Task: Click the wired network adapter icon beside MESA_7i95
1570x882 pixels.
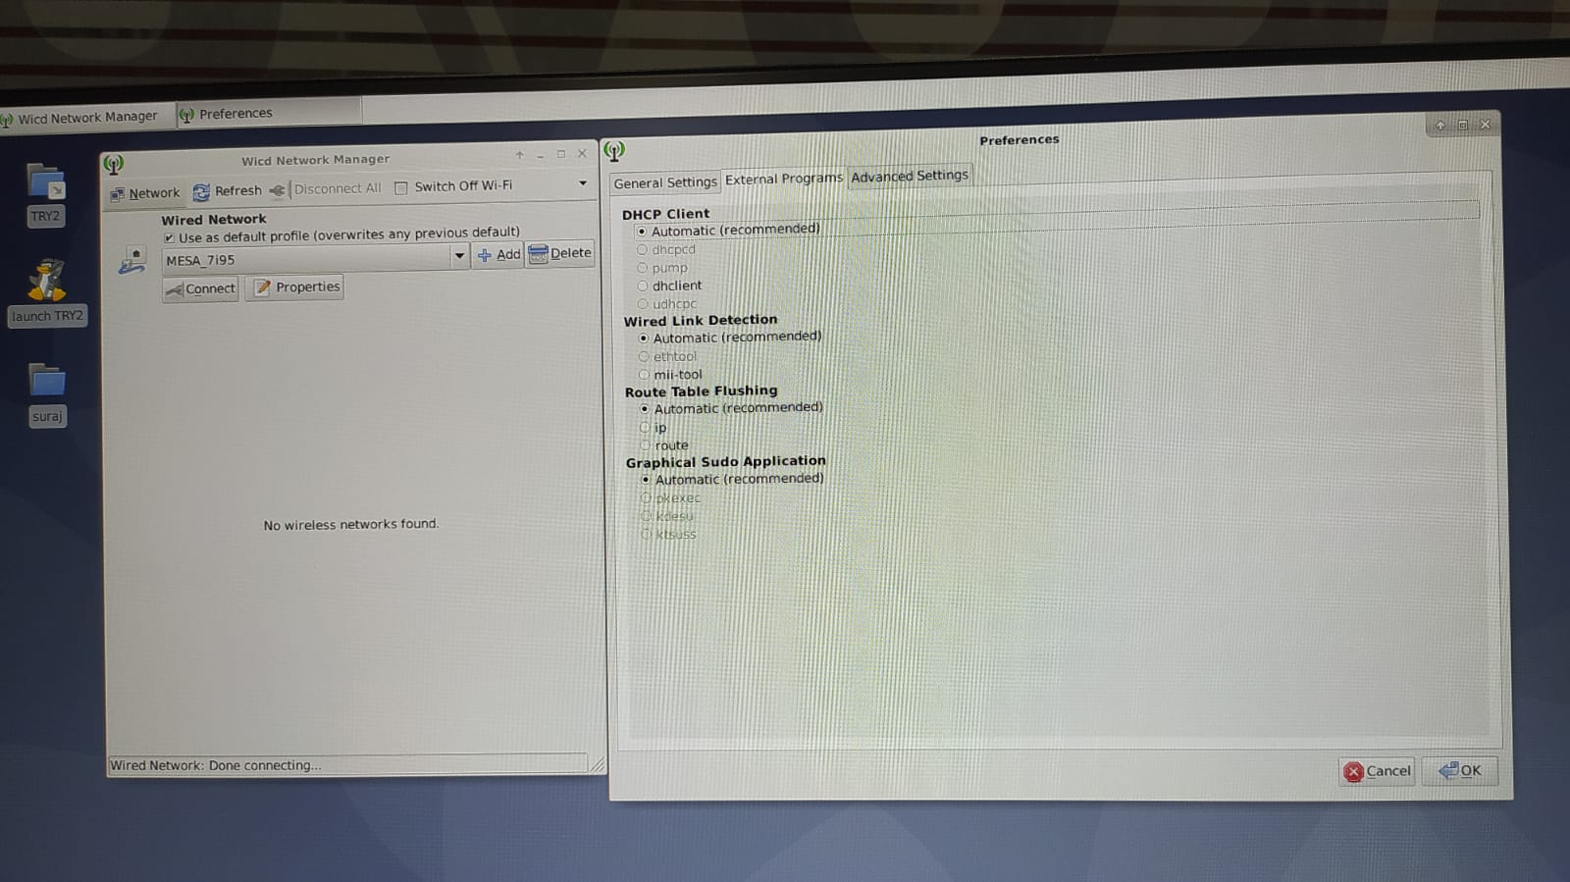Action: [132, 261]
